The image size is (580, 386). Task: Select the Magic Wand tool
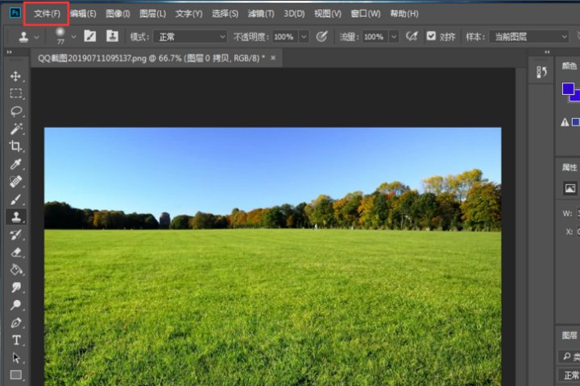15,129
